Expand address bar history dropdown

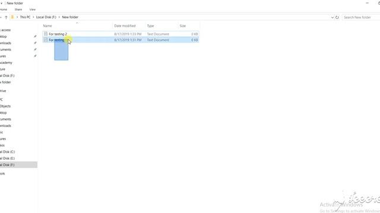332,17
